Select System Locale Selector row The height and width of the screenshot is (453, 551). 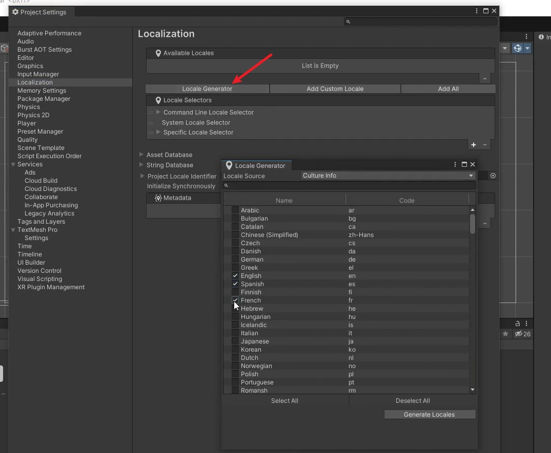tap(320, 122)
